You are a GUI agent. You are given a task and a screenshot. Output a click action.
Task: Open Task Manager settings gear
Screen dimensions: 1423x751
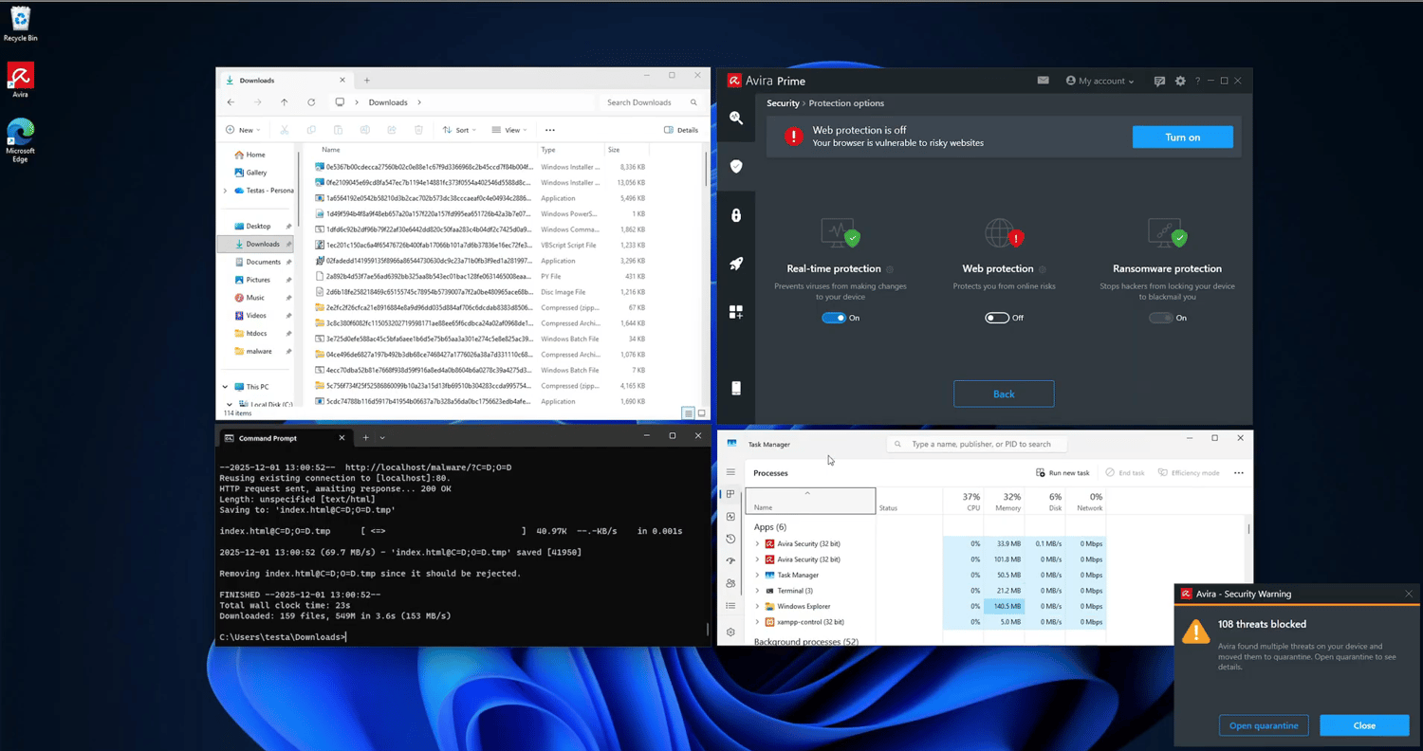coord(730,632)
